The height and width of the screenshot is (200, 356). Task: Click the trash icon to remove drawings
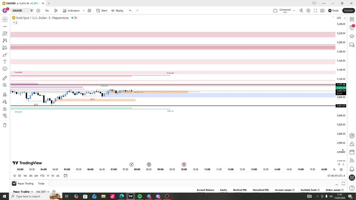pyautogui.click(x=5, y=125)
